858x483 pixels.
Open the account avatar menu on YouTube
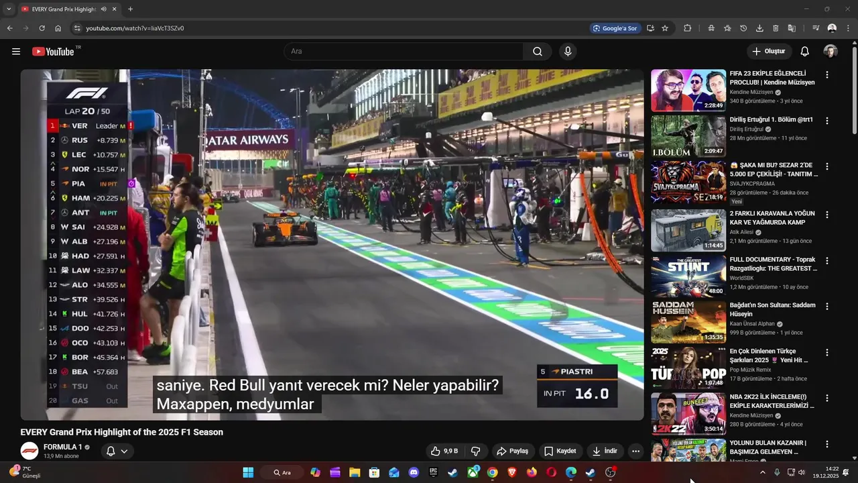click(x=831, y=52)
